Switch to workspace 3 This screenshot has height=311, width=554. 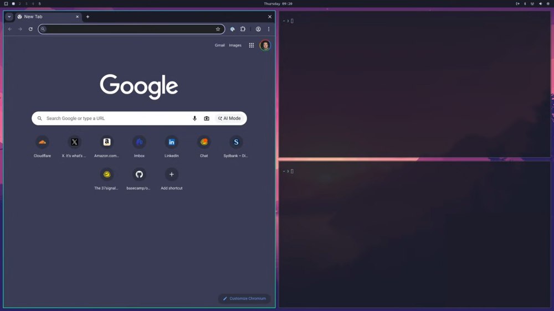click(x=26, y=3)
